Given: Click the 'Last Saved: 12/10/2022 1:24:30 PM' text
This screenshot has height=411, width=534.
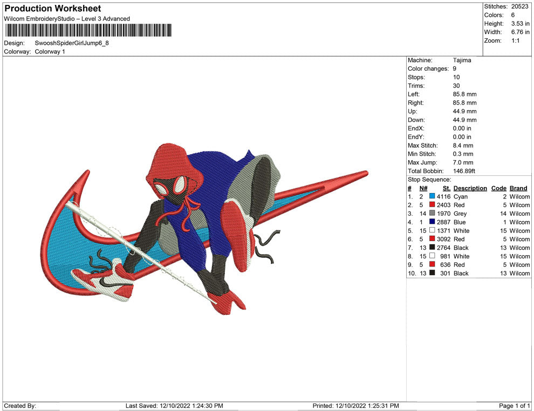Looking at the screenshot, I should coord(174,406).
